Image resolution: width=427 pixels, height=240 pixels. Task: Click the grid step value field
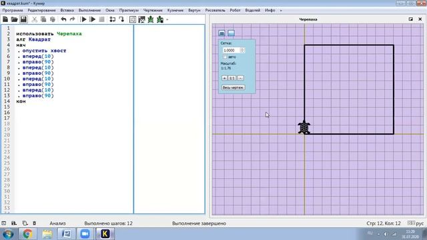point(231,51)
